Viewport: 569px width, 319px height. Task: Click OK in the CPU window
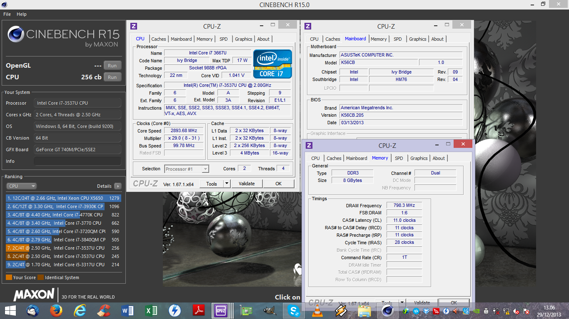(279, 184)
